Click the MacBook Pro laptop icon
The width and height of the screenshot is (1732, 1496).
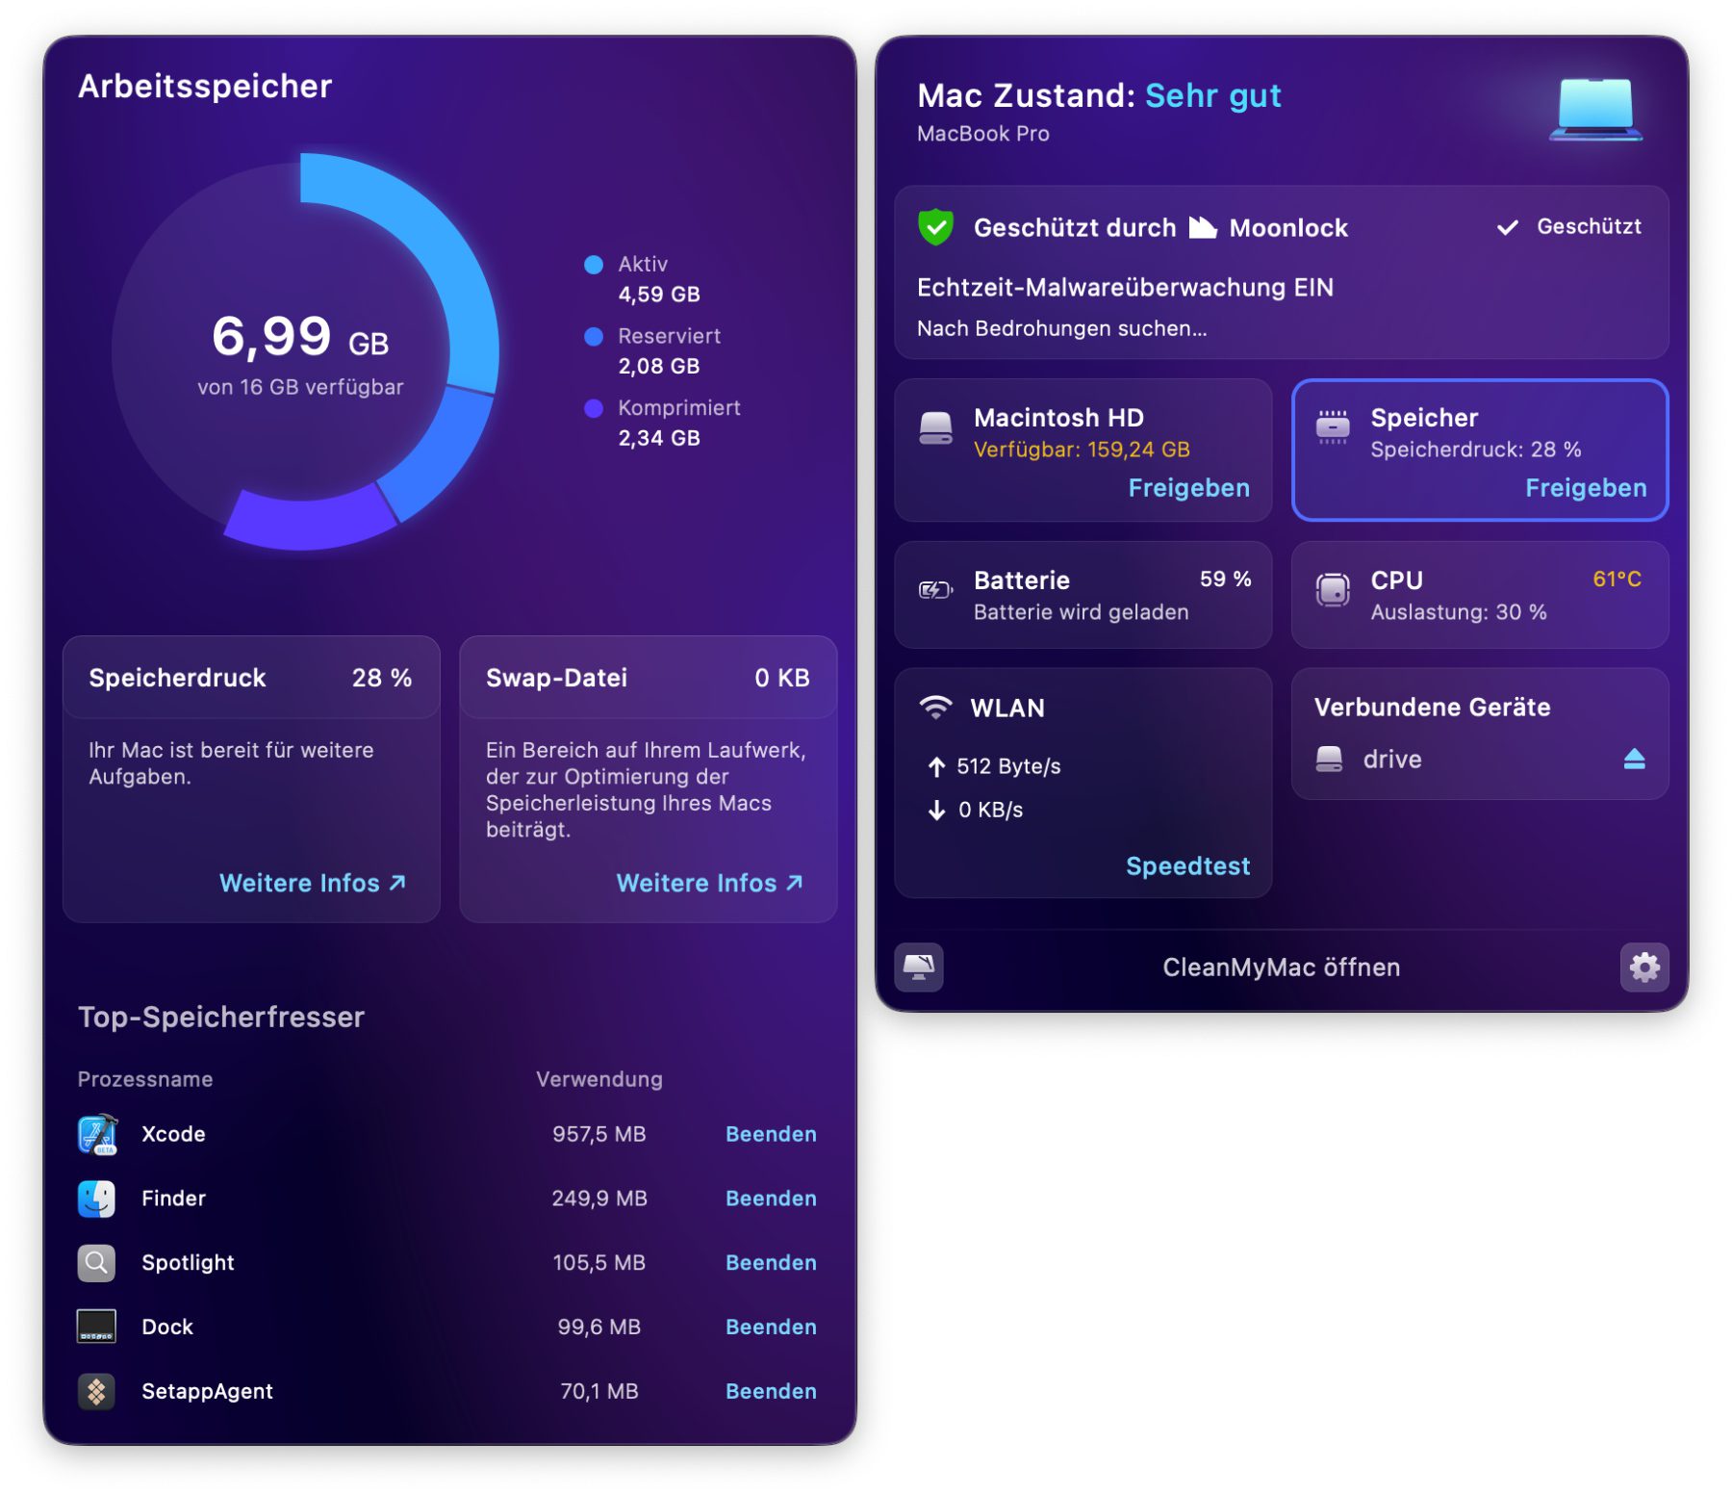tap(1594, 109)
